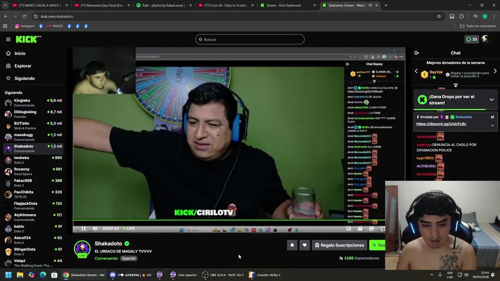Switch the player to theater mode
The width and height of the screenshot is (500, 281).
pos(371,229)
